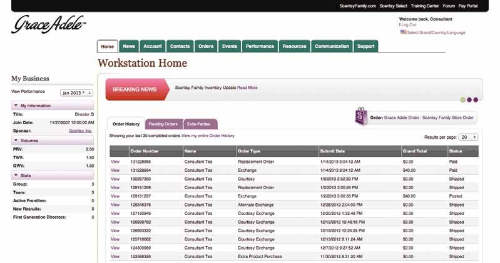Click the Posted status cell
Screen dimensions: 500x263
456,196
